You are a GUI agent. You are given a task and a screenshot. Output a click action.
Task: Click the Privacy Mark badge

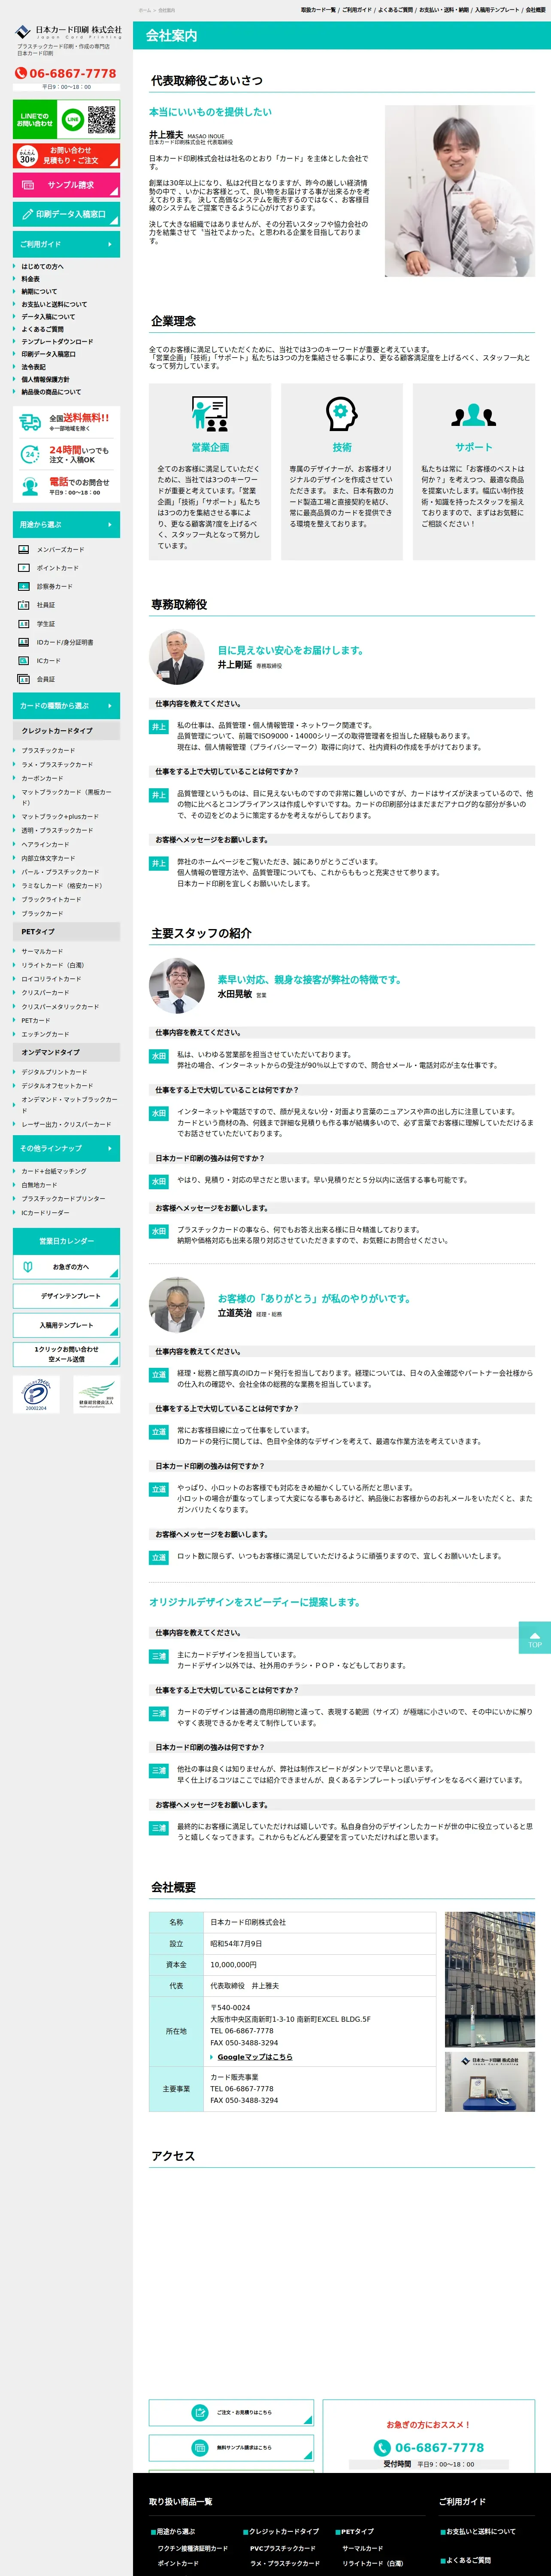pyautogui.click(x=36, y=1394)
